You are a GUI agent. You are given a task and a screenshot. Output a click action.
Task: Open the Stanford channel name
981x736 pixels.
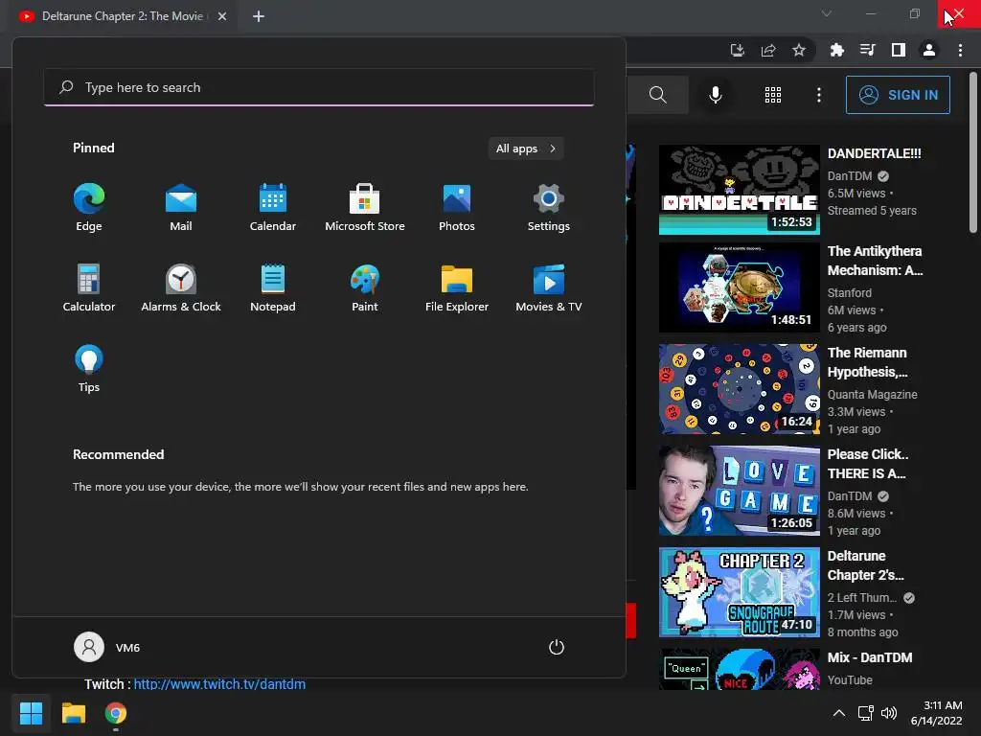point(849,292)
